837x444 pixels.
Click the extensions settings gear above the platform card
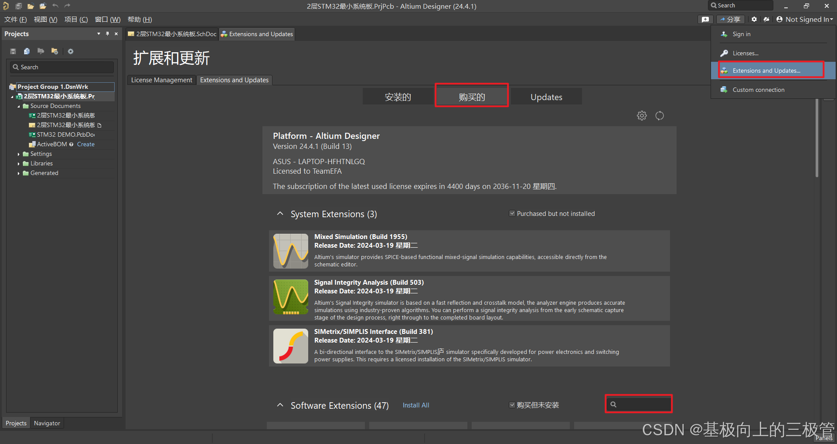(x=642, y=116)
